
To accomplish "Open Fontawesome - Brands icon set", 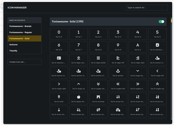I will pyautogui.click(x=24, y=26).
